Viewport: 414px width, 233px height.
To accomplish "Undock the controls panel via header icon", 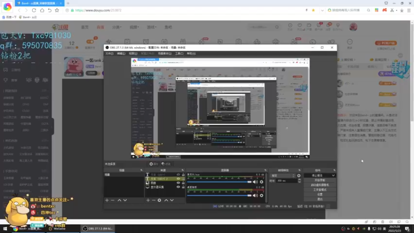I will pos(334,170).
